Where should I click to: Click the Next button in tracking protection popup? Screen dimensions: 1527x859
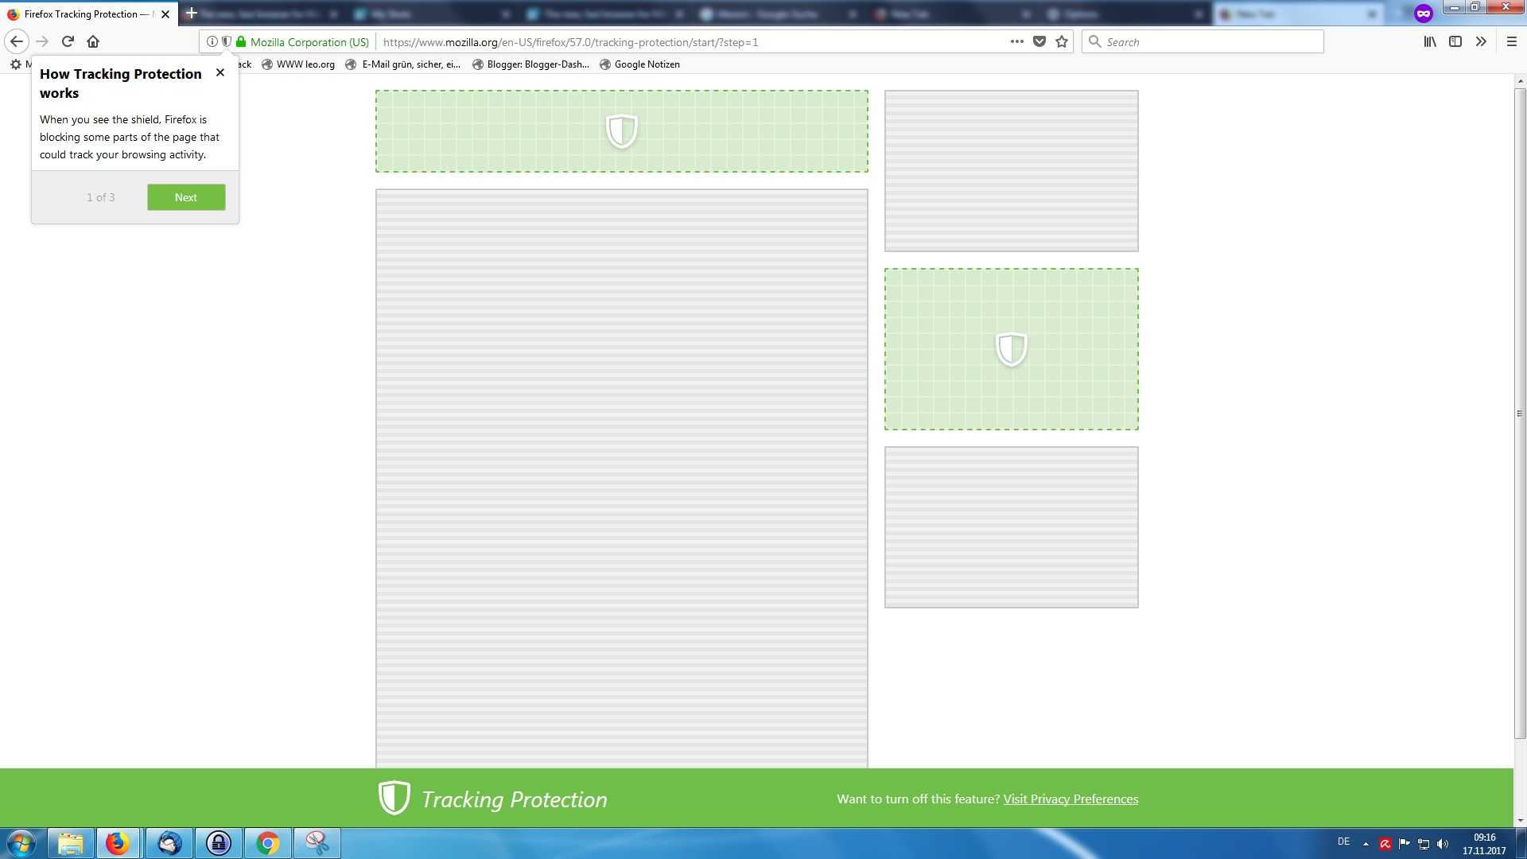point(185,197)
